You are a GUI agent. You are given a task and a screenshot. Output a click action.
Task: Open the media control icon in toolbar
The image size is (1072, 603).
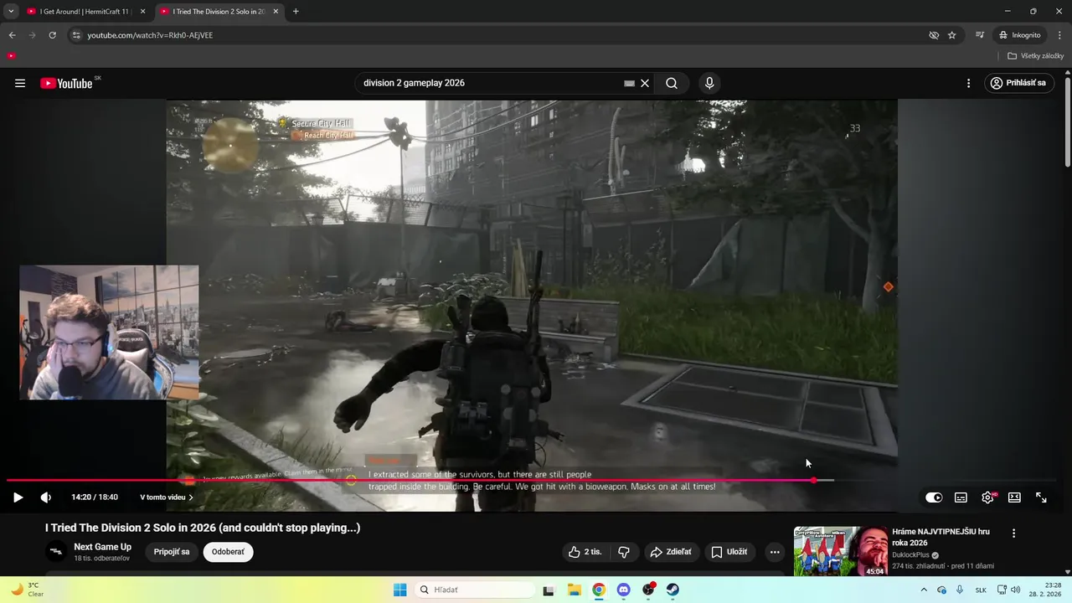(x=980, y=35)
